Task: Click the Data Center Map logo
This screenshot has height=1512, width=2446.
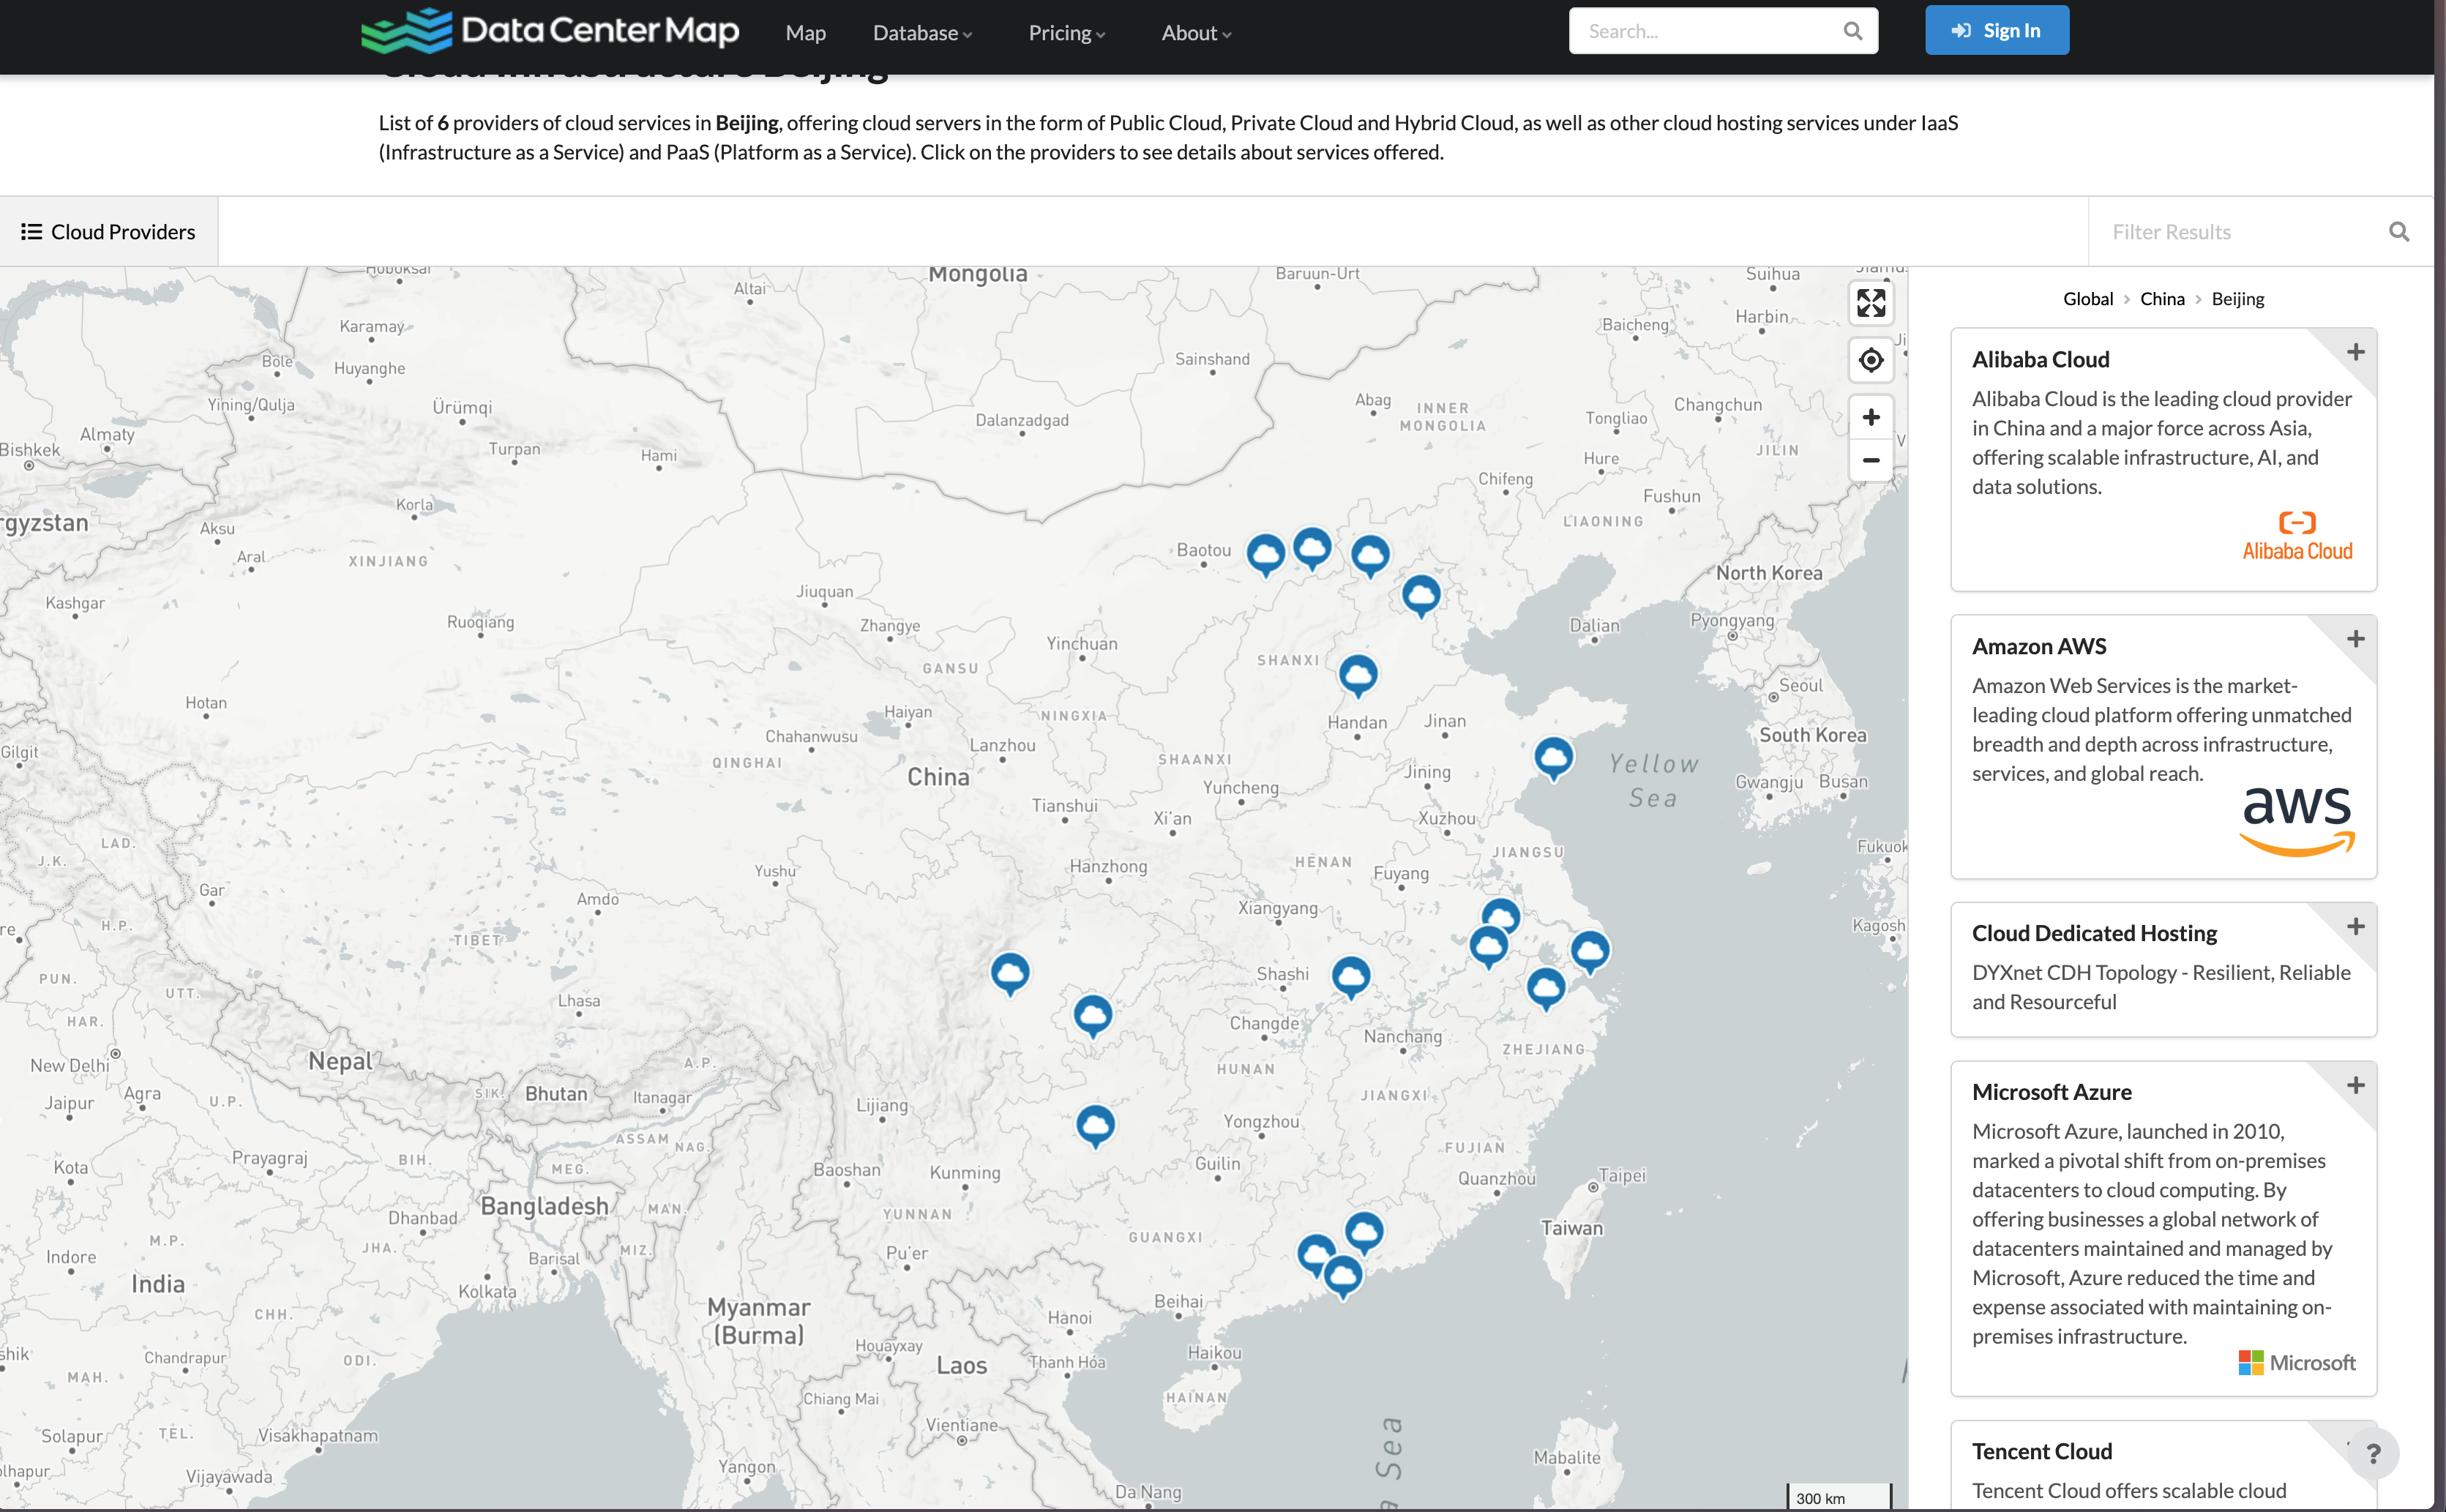Action: [x=550, y=31]
